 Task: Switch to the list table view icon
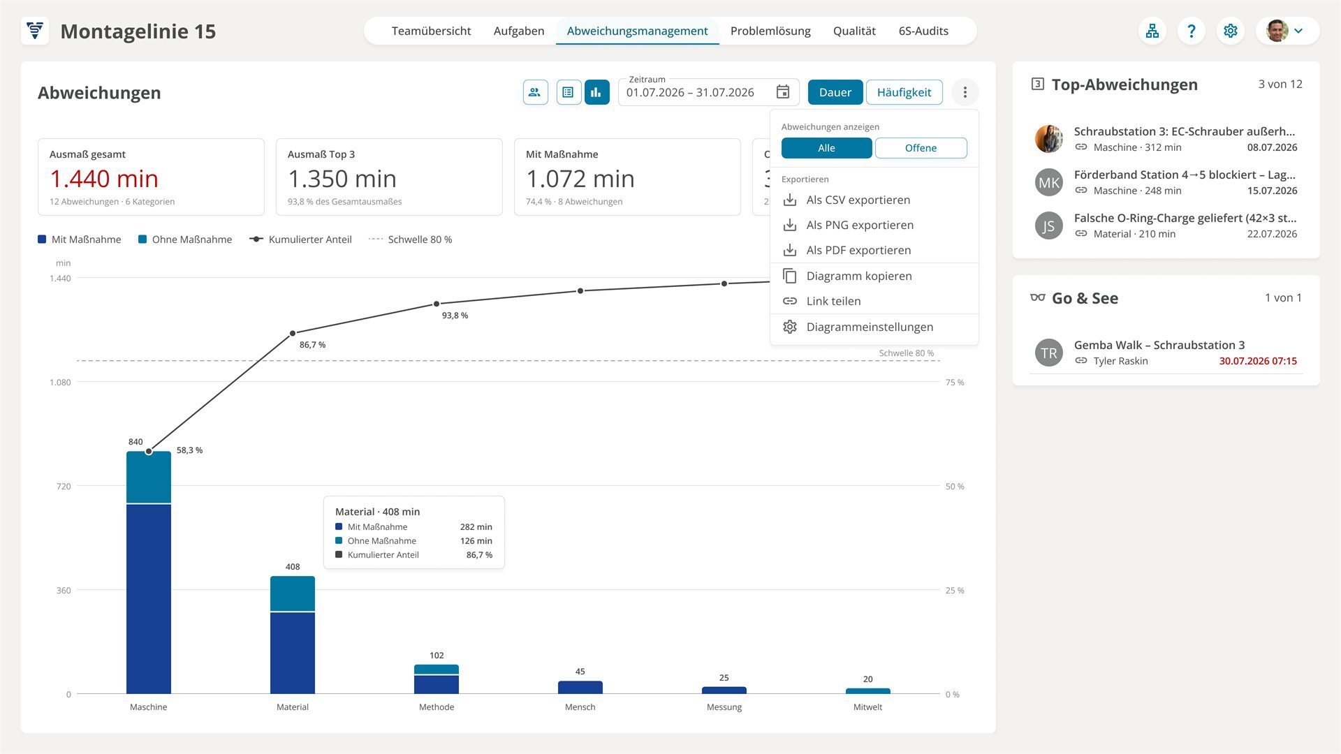point(569,92)
